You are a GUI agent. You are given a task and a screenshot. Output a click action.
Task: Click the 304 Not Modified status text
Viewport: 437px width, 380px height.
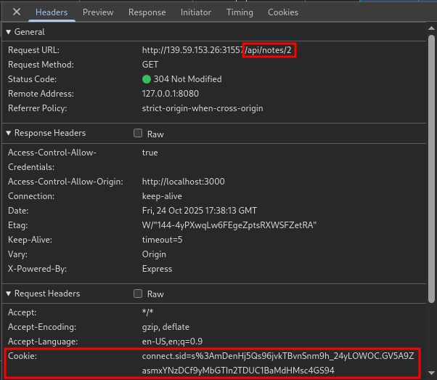coord(187,79)
